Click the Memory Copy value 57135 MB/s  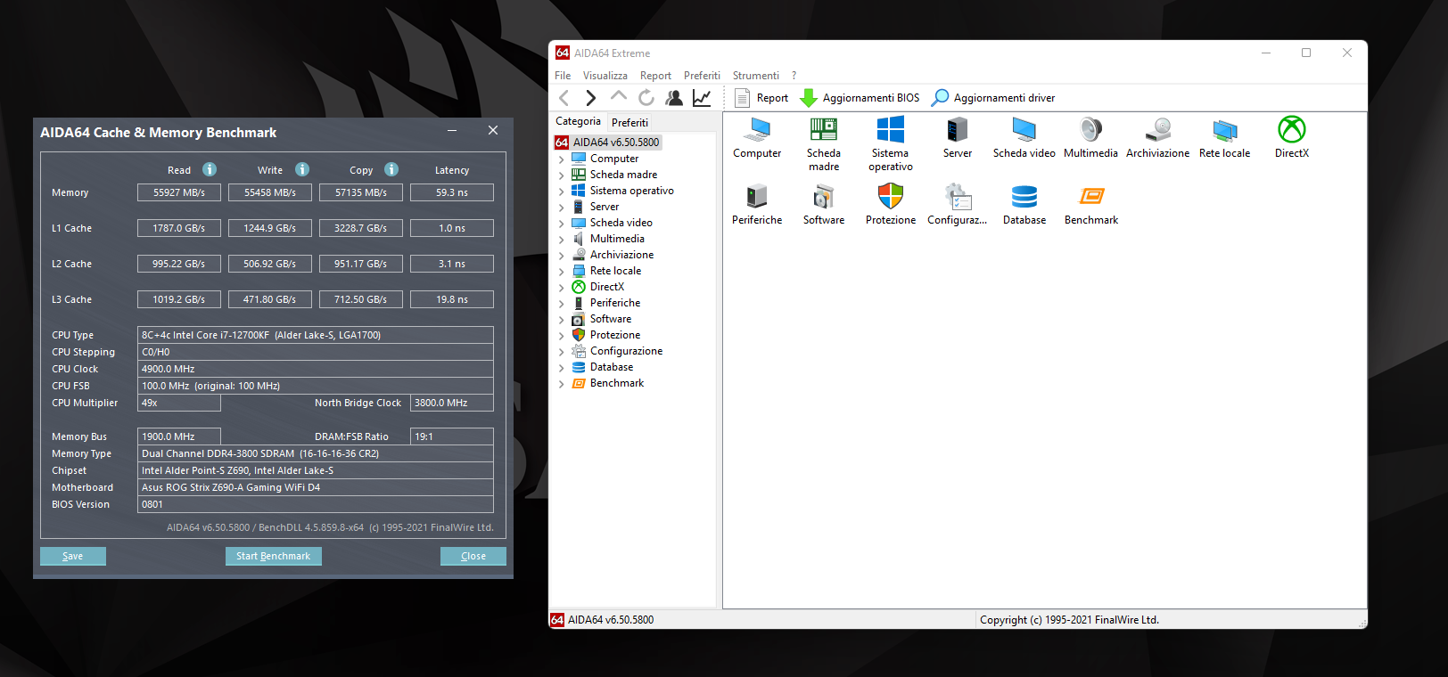(x=361, y=192)
